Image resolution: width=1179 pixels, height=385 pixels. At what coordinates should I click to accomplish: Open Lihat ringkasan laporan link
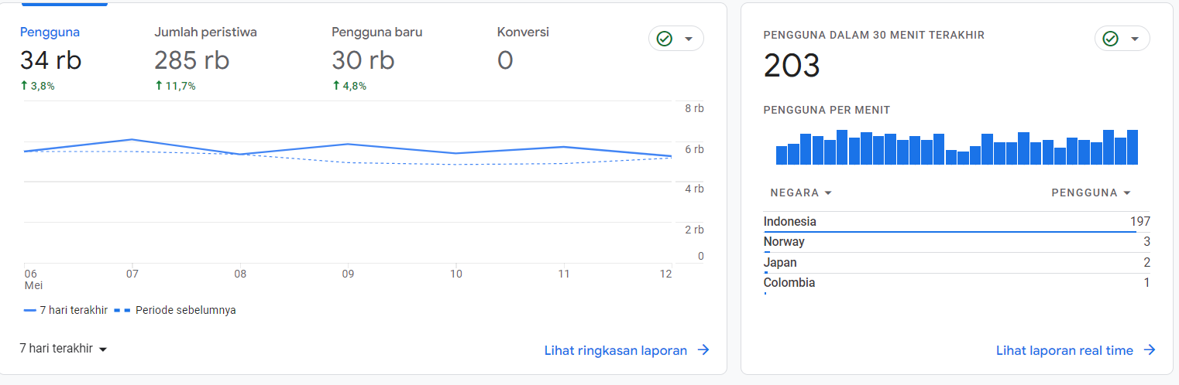pyautogui.click(x=616, y=350)
